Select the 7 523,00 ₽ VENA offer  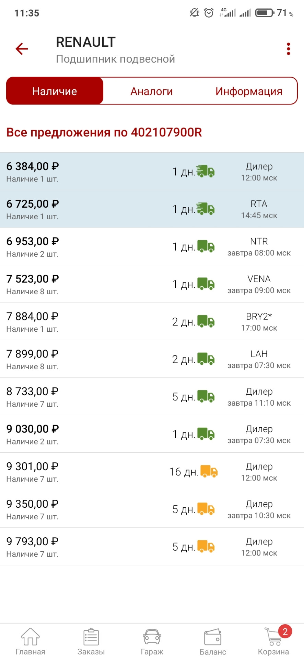click(x=152, y=284)
